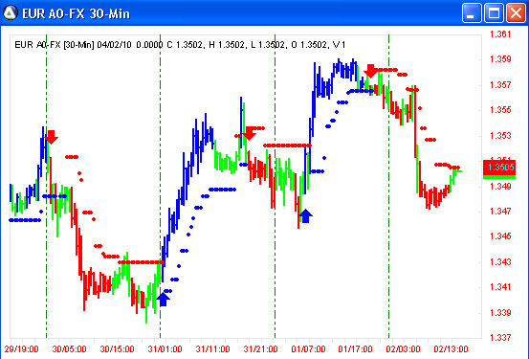Click the blue buy arrow near 01/07:00
Viewport: 529px width, 359px height.
click(306, 216)
